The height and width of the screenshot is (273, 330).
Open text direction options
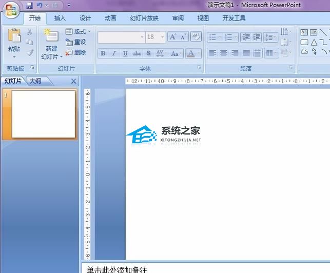pyautogui.click(x=286, y=32)
